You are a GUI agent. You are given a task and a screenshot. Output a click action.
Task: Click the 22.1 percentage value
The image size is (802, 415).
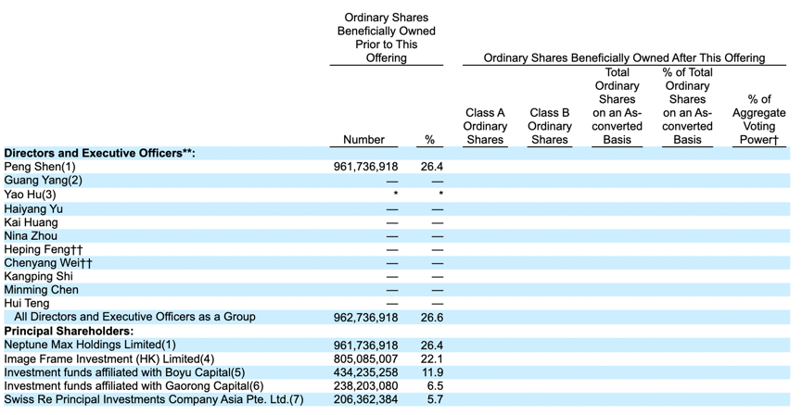432,359
